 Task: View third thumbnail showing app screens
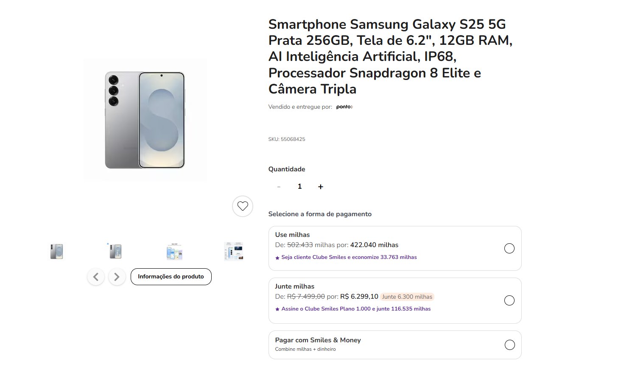[x=174, y=251]
